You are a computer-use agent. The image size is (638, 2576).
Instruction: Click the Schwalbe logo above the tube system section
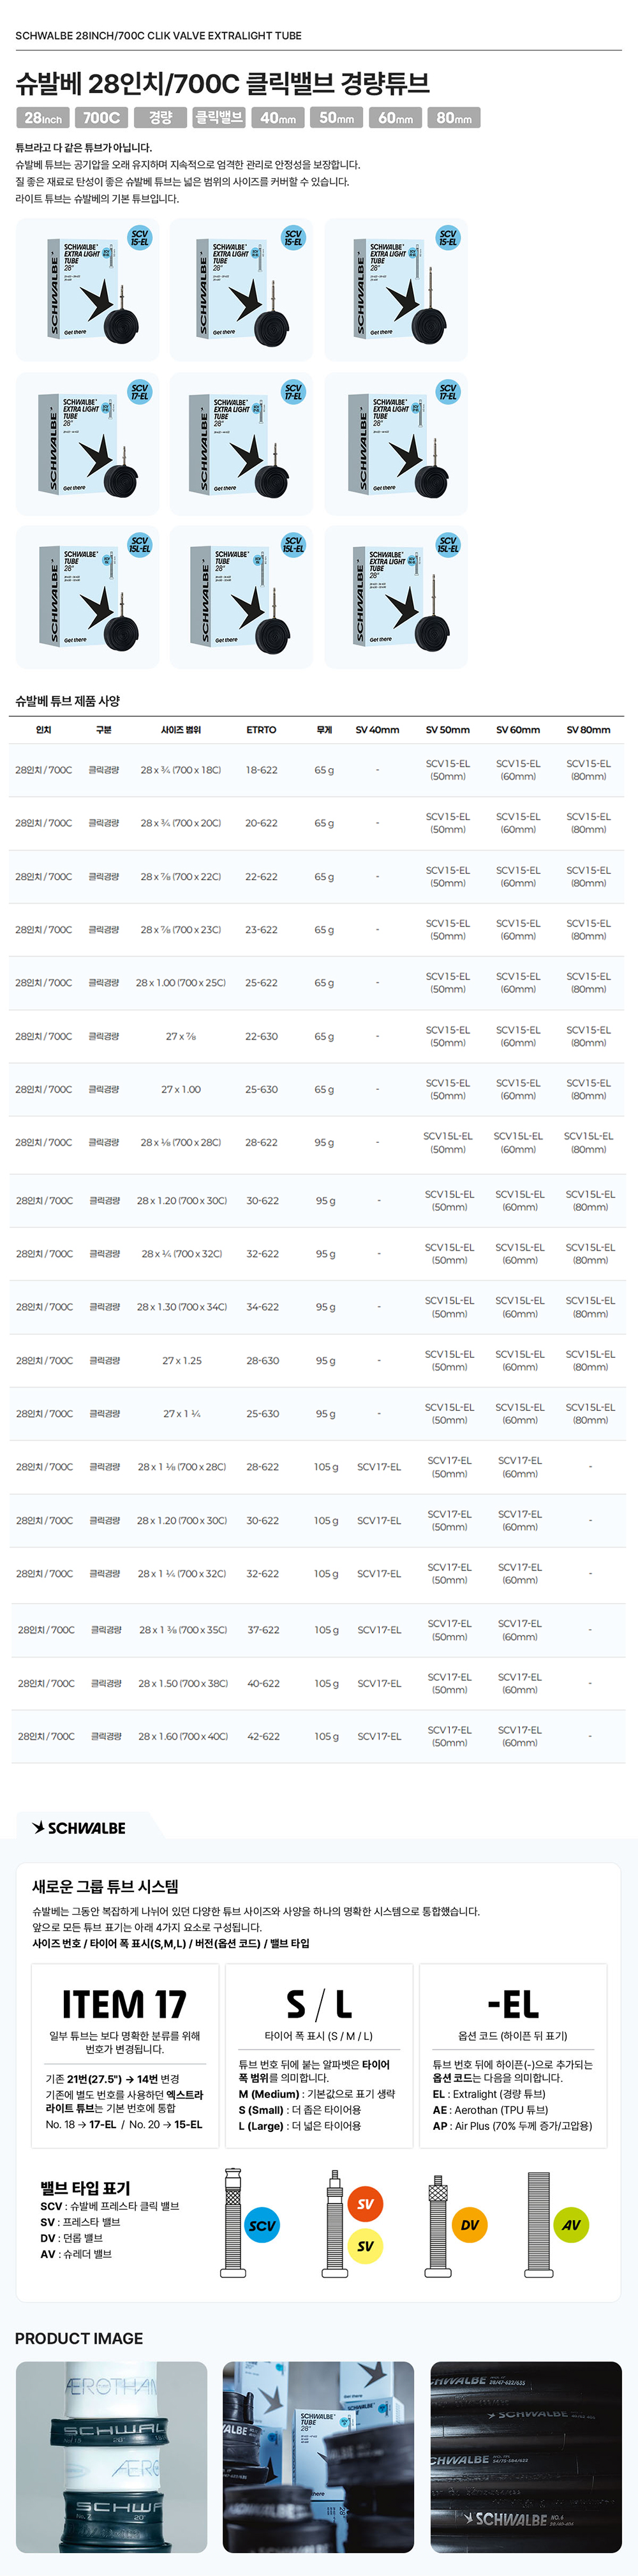(x=79, y=1828)
